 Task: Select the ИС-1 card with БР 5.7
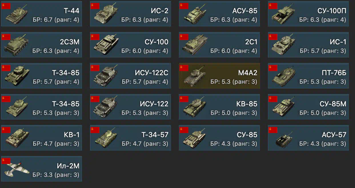[x=308, y=45]
